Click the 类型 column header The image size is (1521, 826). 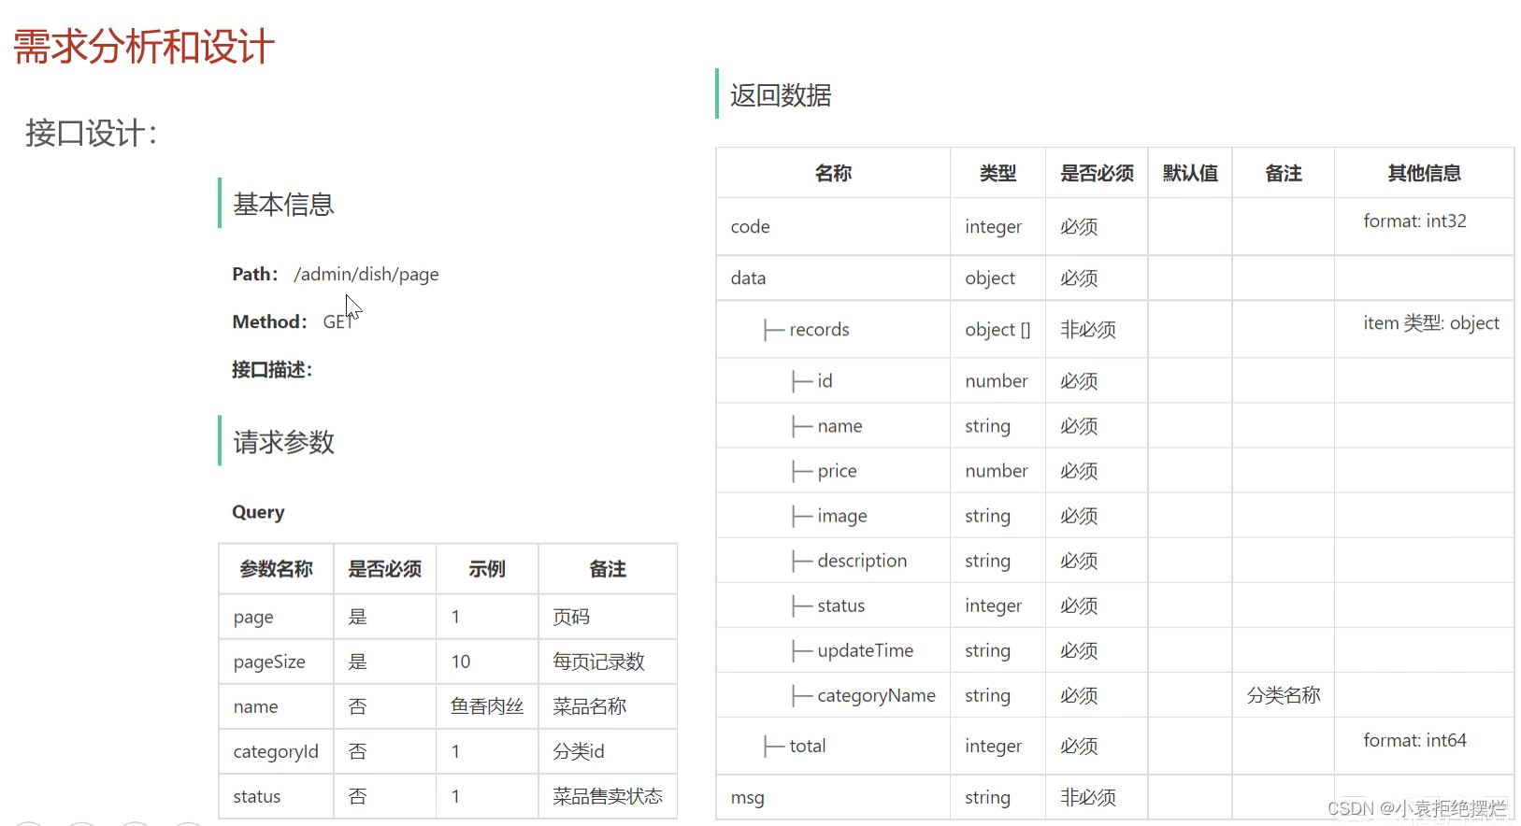point(997,173)
